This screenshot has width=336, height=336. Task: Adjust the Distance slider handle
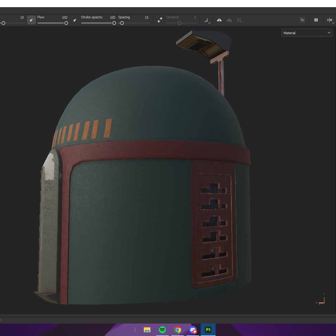(x=180, y=23)
